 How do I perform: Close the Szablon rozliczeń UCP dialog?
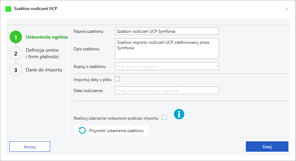(x=287, y=9)
